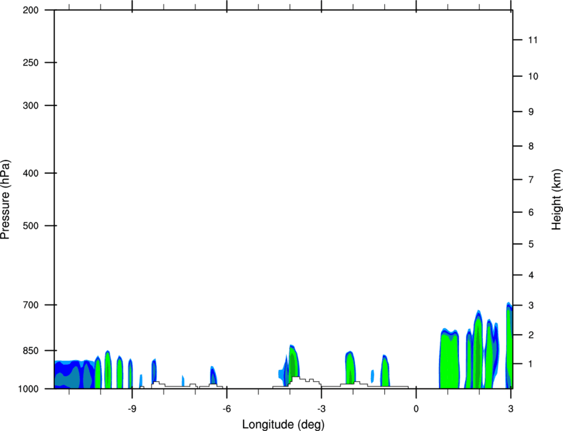Click height tick label 5
The height and width of the screenshot is (431, 563).
[531, 244]
